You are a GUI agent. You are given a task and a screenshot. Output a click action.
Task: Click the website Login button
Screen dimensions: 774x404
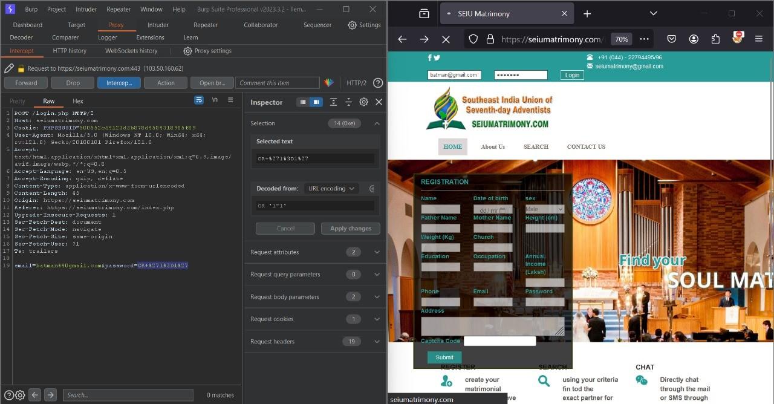572,75
